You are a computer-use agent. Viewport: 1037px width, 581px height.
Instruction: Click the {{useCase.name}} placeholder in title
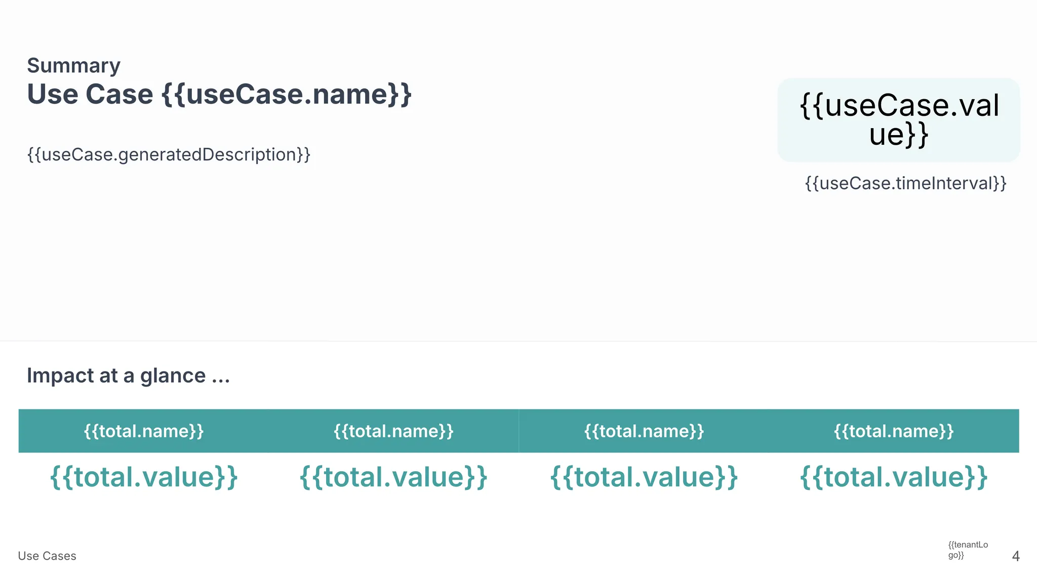coord(287,95)
